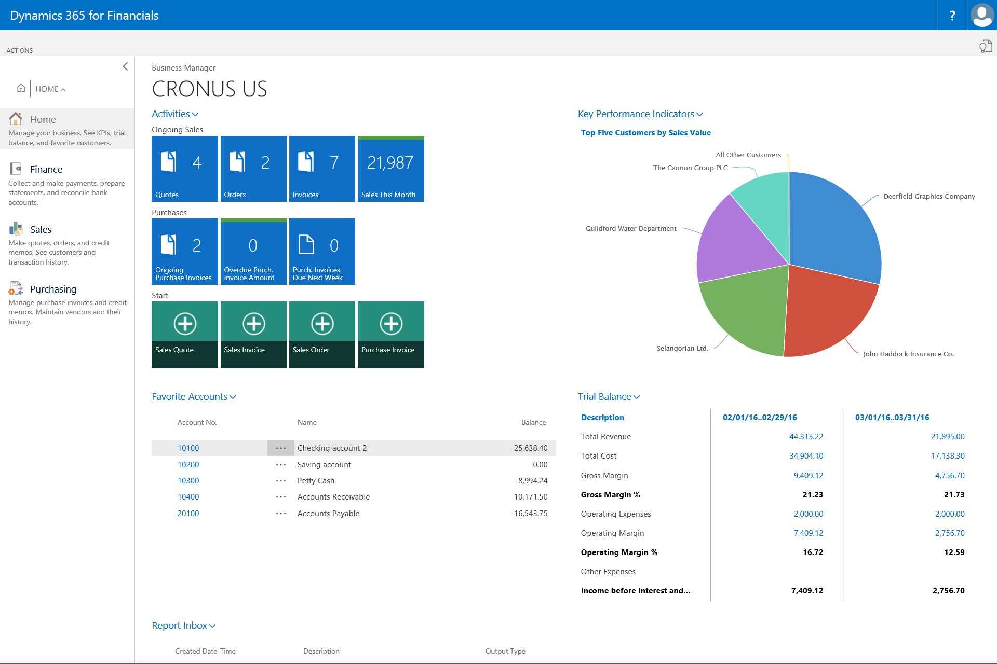Select Finance in the navigation pane

coord(67,184)
